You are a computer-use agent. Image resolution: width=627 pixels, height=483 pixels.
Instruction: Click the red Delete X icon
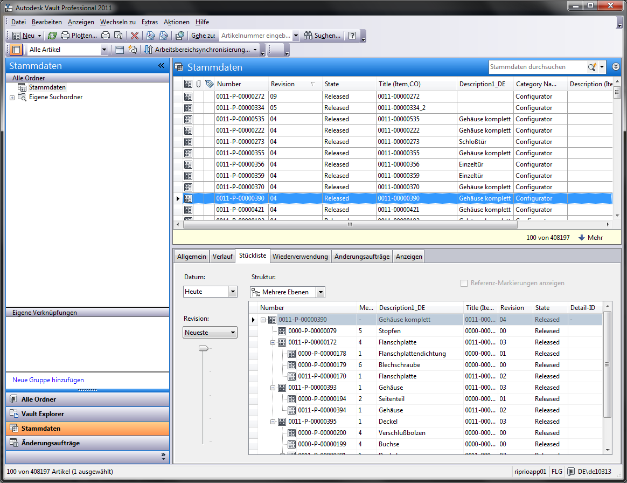coord(135,36)
